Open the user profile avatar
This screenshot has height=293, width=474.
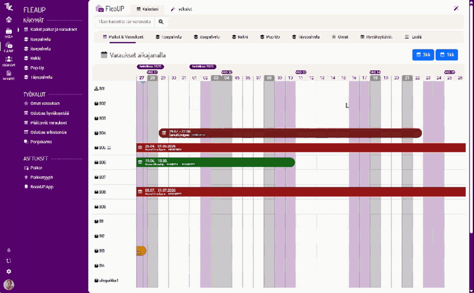9,285
